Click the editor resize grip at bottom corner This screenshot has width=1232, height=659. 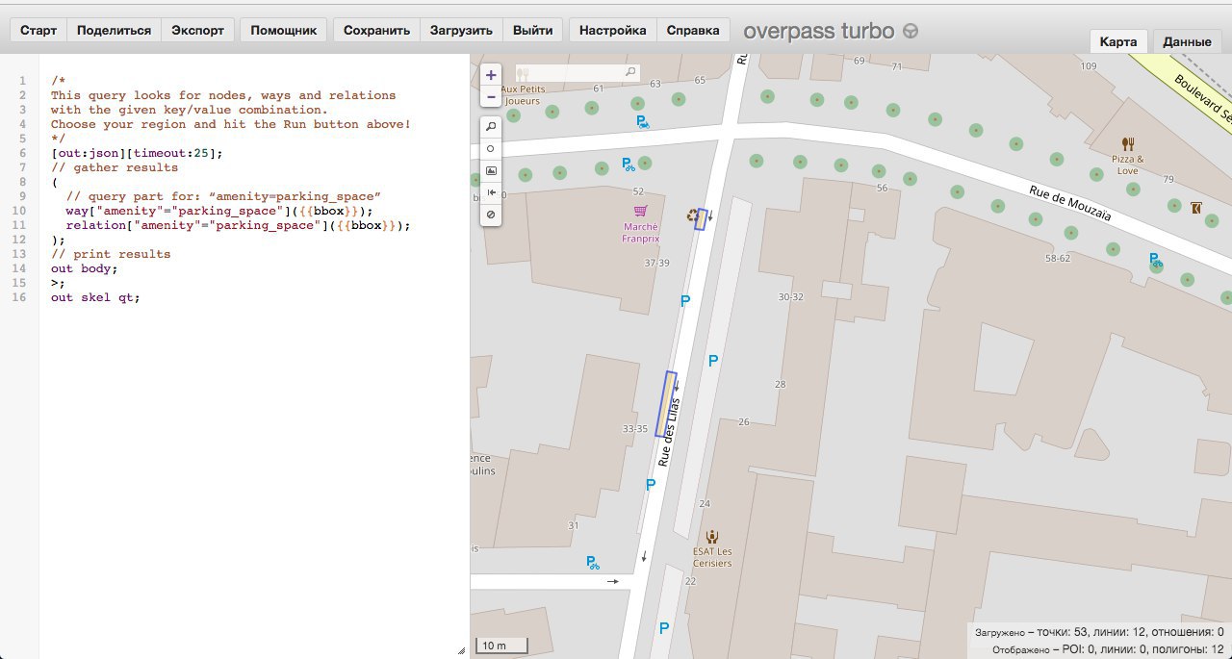point(462,651)
